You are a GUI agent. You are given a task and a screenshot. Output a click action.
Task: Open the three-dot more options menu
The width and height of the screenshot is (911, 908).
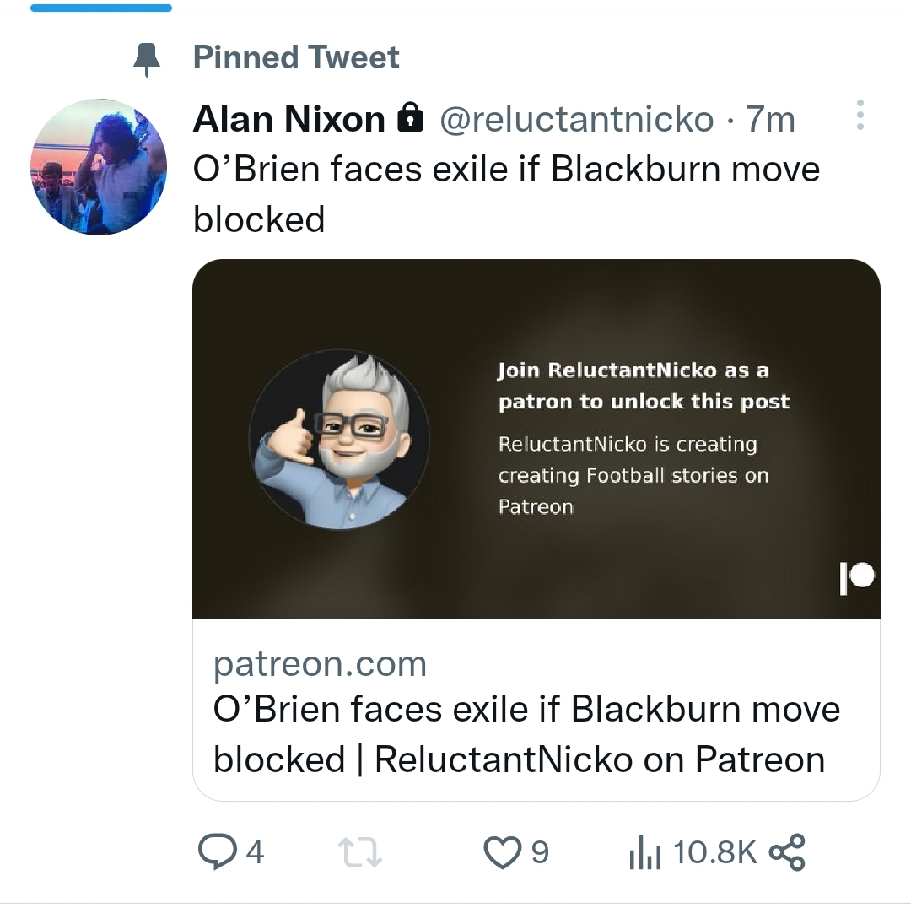click(x=860, y=115)
